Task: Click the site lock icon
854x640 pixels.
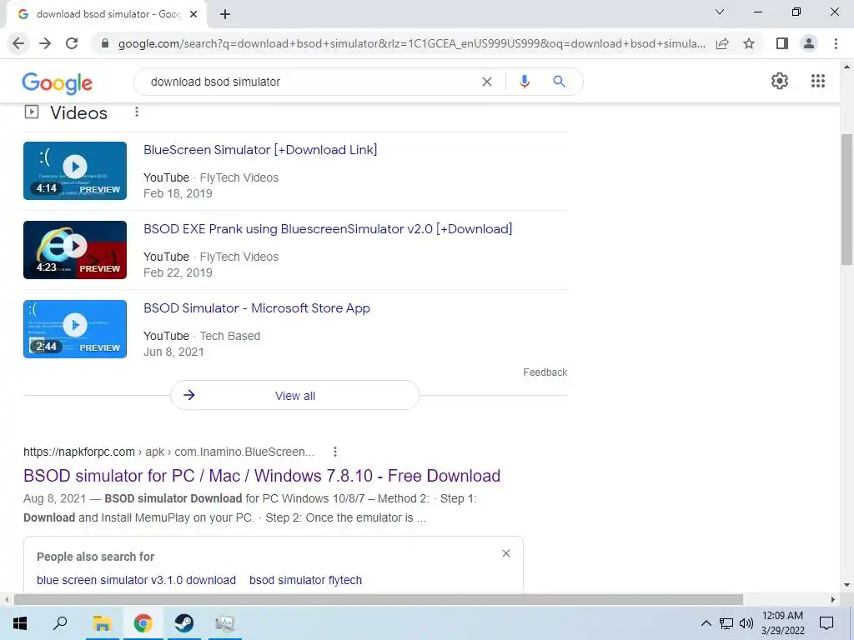Action: tap(105, 43)
